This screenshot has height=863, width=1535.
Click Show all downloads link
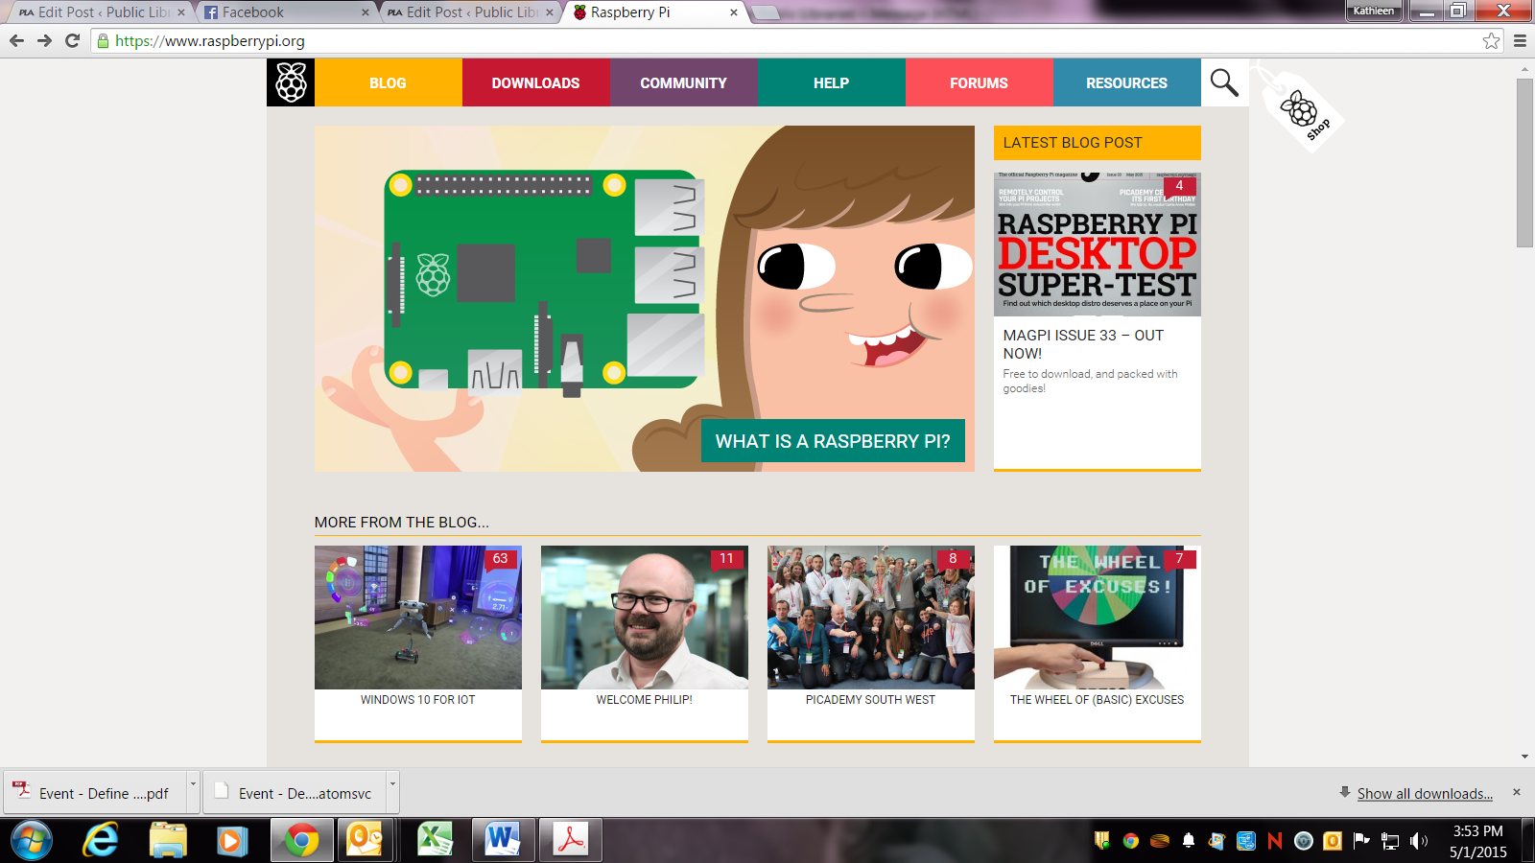coord(1425,793)
